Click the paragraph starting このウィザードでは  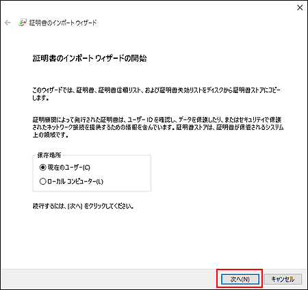pos(157,94)
